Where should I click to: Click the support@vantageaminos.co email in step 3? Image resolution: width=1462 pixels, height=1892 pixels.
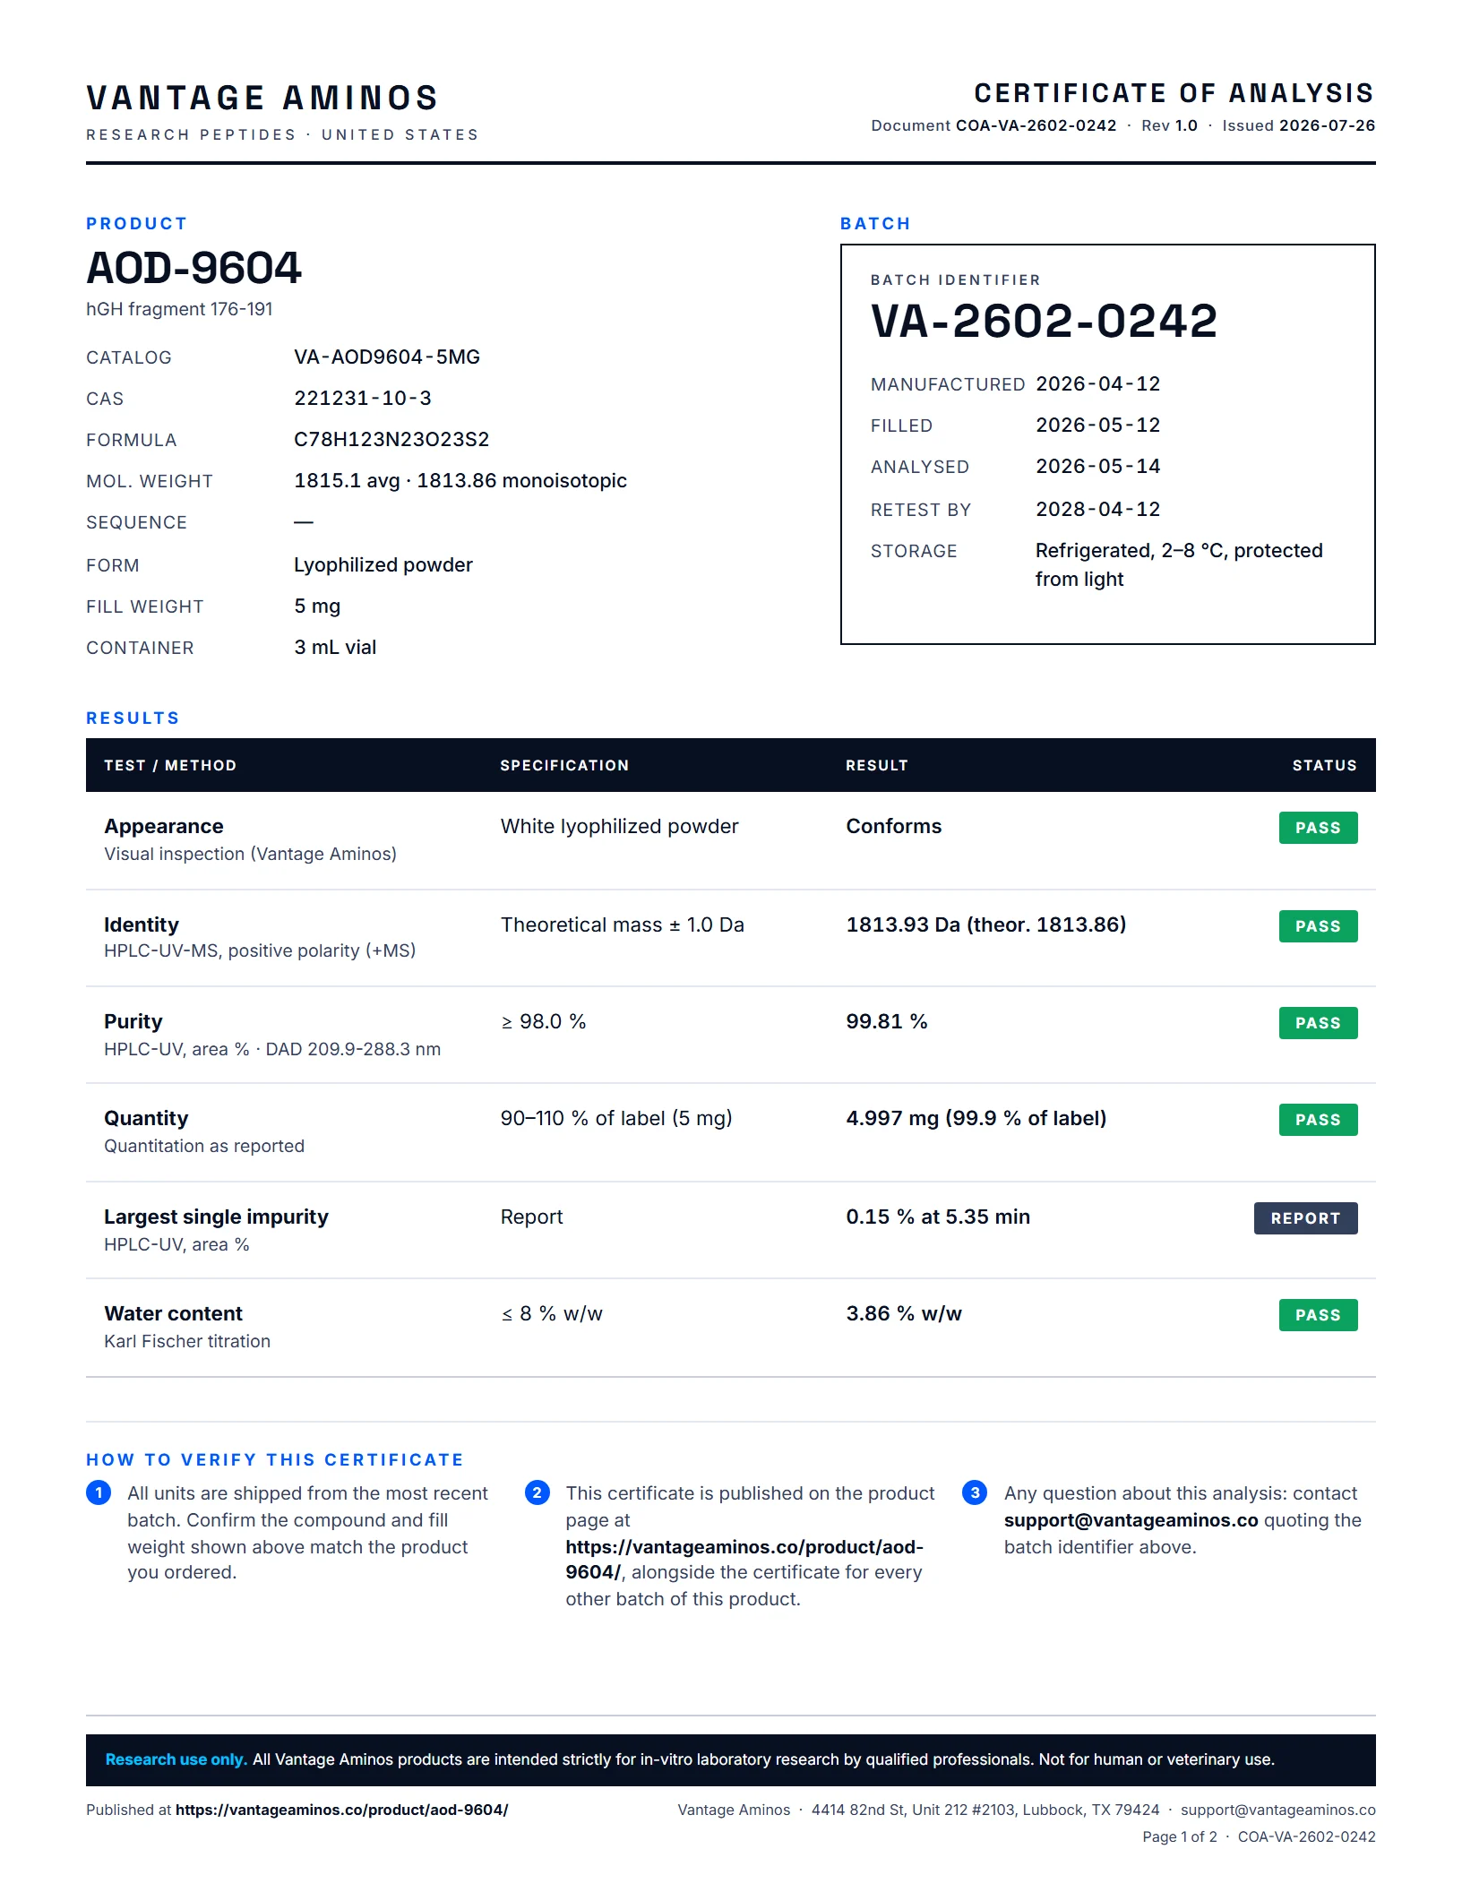pyautogui.click(x=1131, y=1520)
